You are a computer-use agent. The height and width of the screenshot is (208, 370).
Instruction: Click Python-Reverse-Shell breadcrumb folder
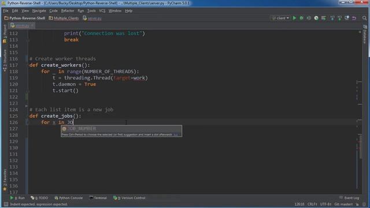24,18
